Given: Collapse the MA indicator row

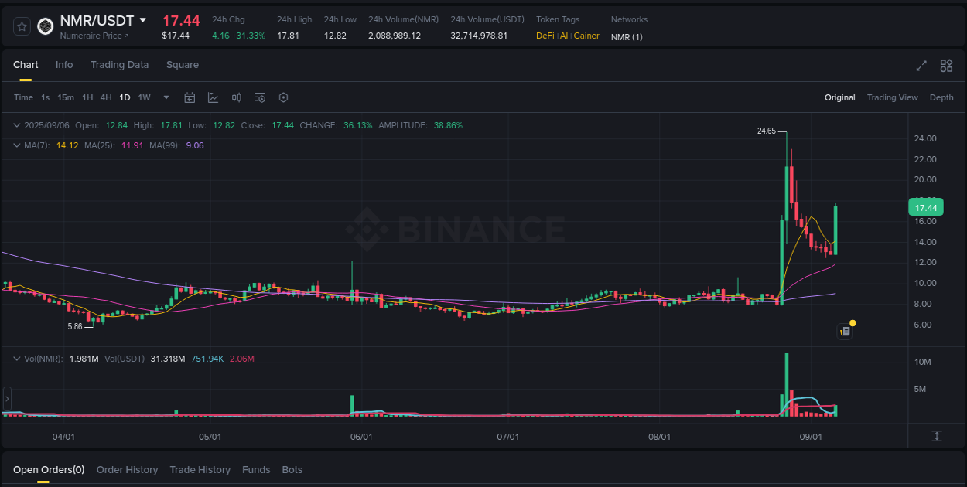Looking at the screenshot, I should click(x=16, y=145).
